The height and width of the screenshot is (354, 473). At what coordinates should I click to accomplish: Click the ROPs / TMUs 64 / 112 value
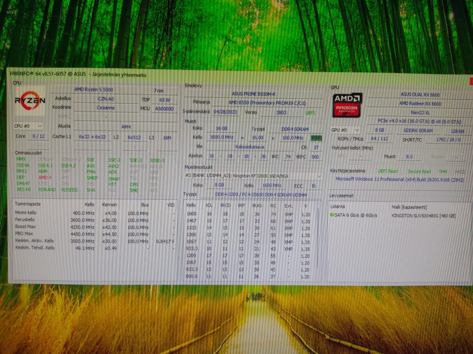pyautogui.click(x=379, y=139)
